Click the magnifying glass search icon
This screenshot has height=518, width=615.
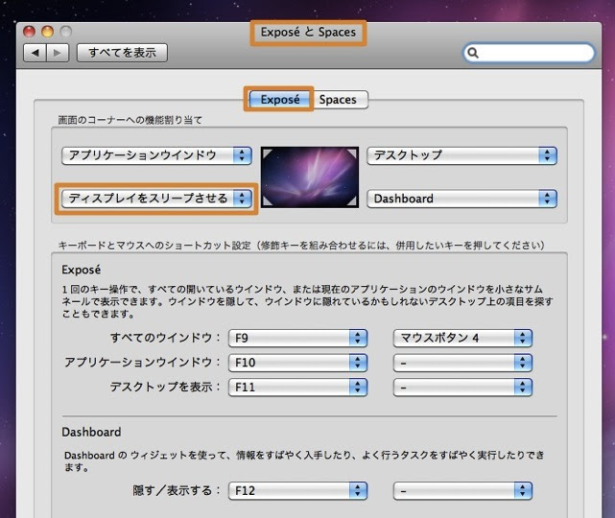(473, 53)
